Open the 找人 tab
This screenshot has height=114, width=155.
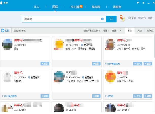(x=36, y=7)
